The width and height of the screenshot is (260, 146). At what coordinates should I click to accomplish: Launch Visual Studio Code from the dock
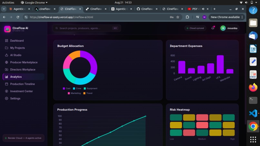point(253,113)
